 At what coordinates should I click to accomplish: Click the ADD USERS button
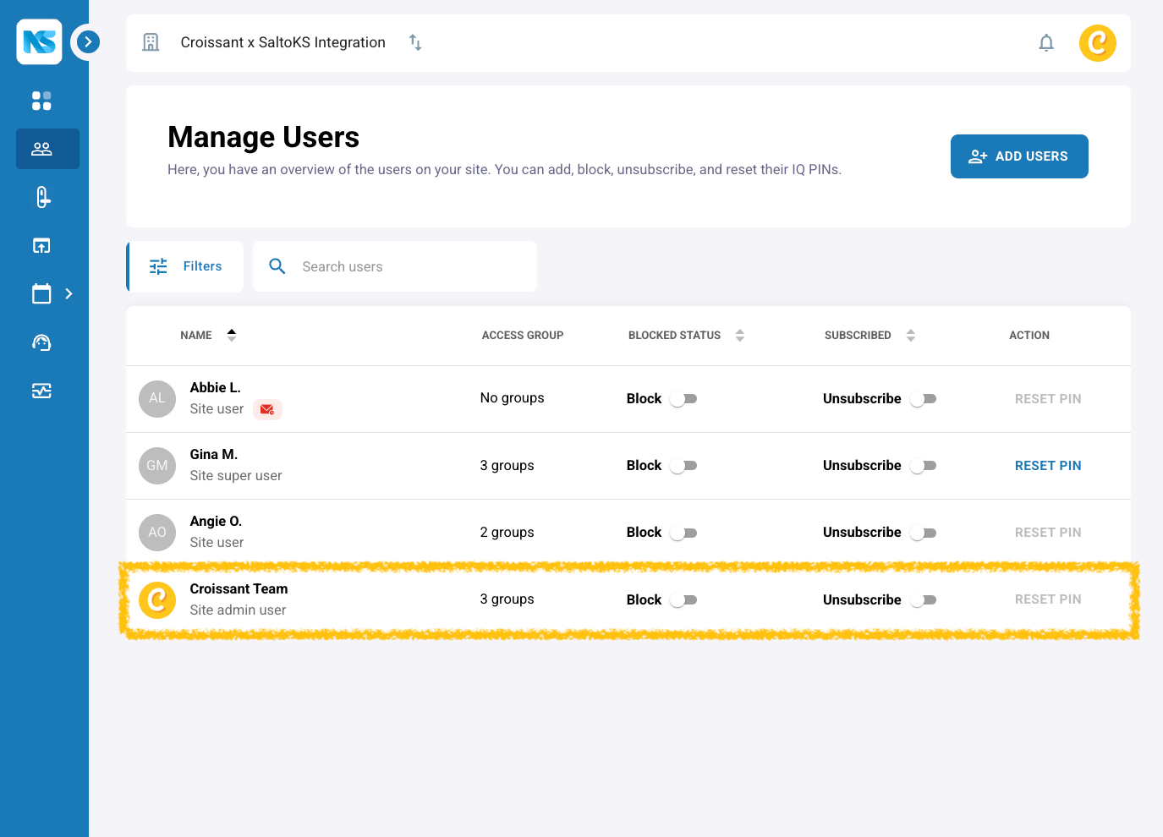point(1018,156)
